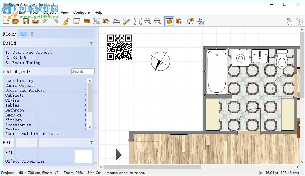
Task: Click the Print icon in toolbar
Action: (35, 21)
